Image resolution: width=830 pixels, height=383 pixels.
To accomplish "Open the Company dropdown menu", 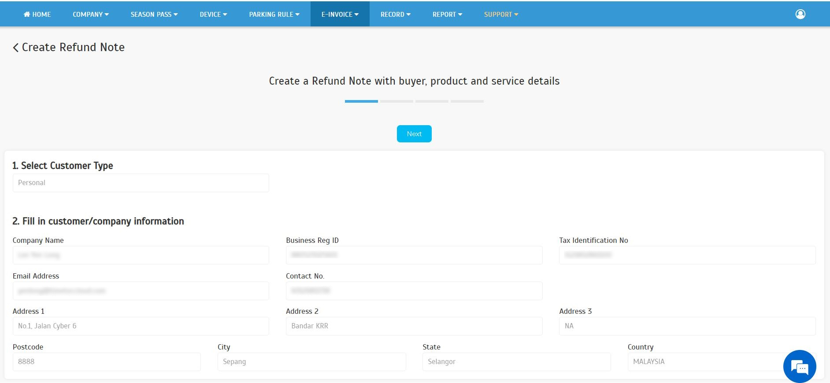I will 90,15.
